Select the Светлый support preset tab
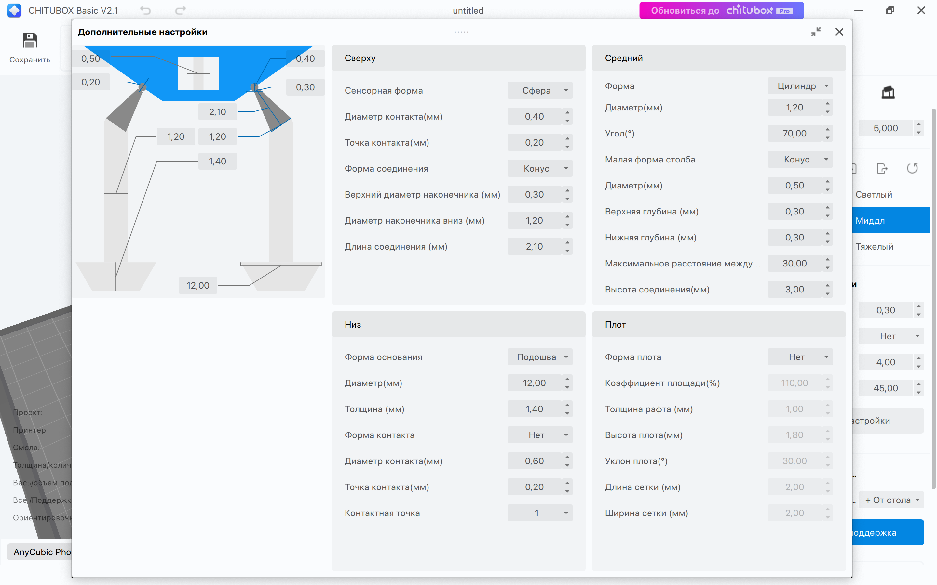 click(x=874, y=195)
